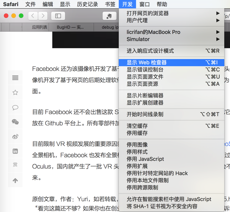Switch to the 应用列表 tab
The height and width of the screenshot is (212, 230).
36,27
